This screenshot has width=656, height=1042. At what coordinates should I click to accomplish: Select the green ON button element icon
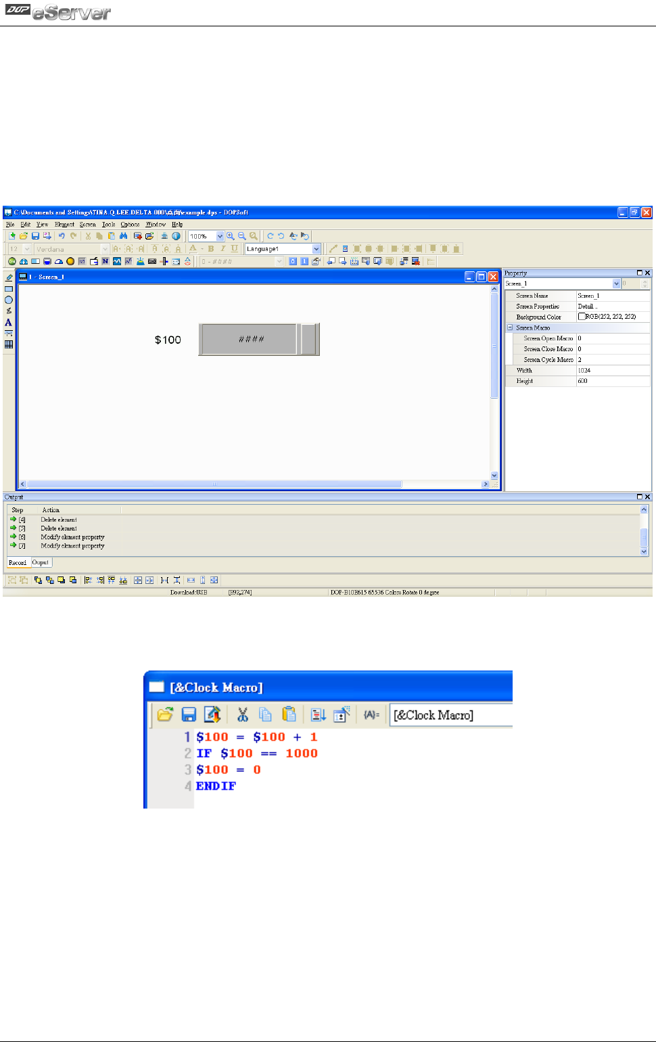11,261
